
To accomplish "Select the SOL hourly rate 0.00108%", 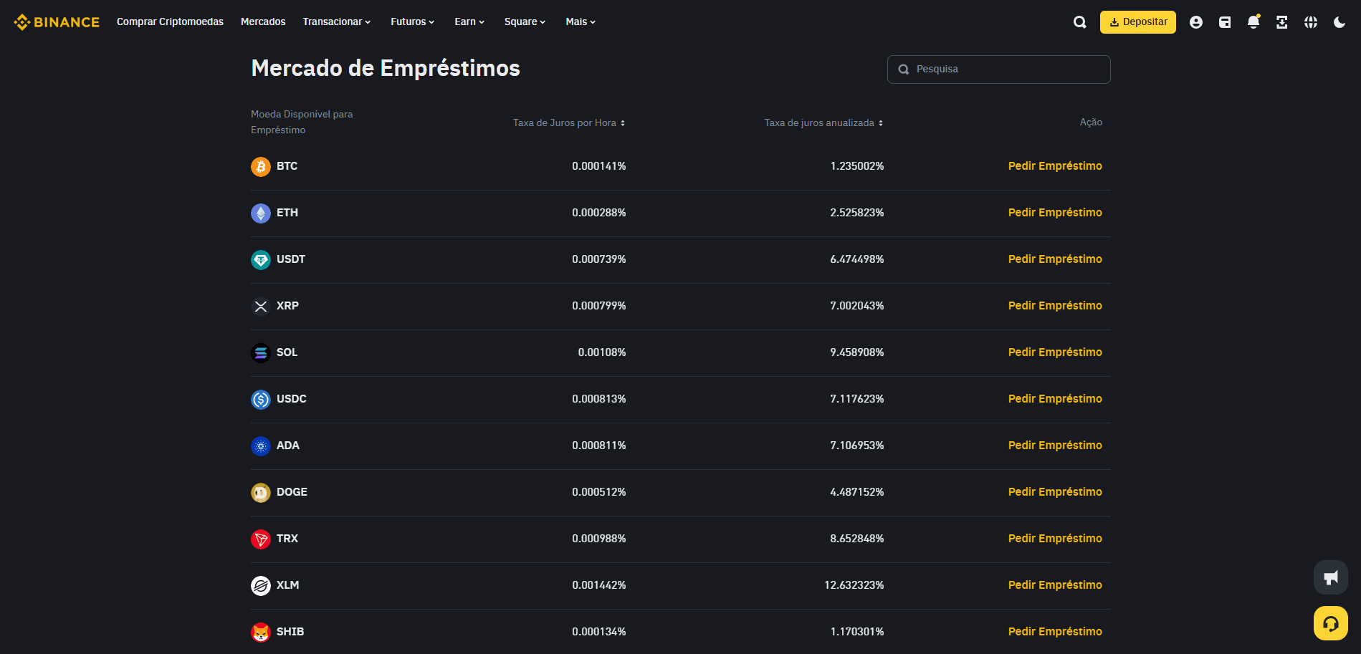I will click(x=602, y=352).
